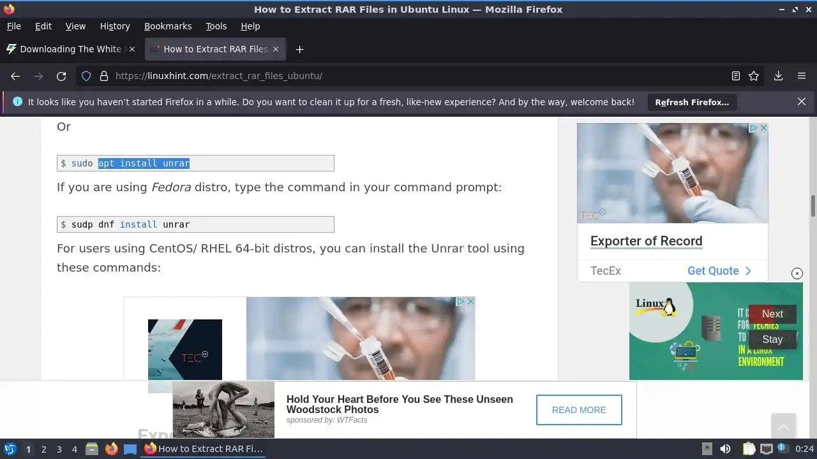
Task: Open the downloads panel
Action: click(x=779, y=76)
